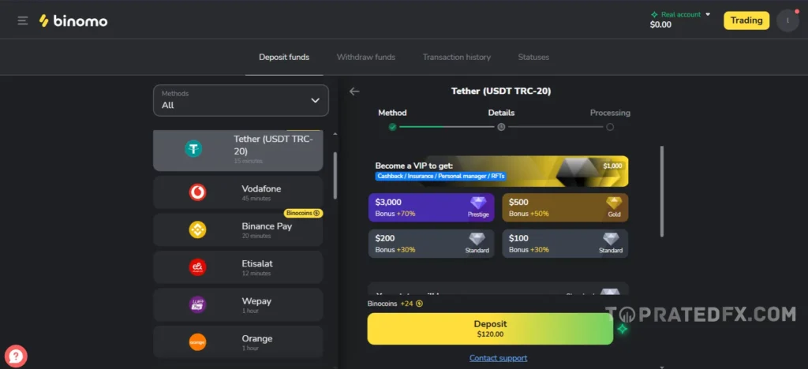Click the yellow Trading button

pos(746,20)
